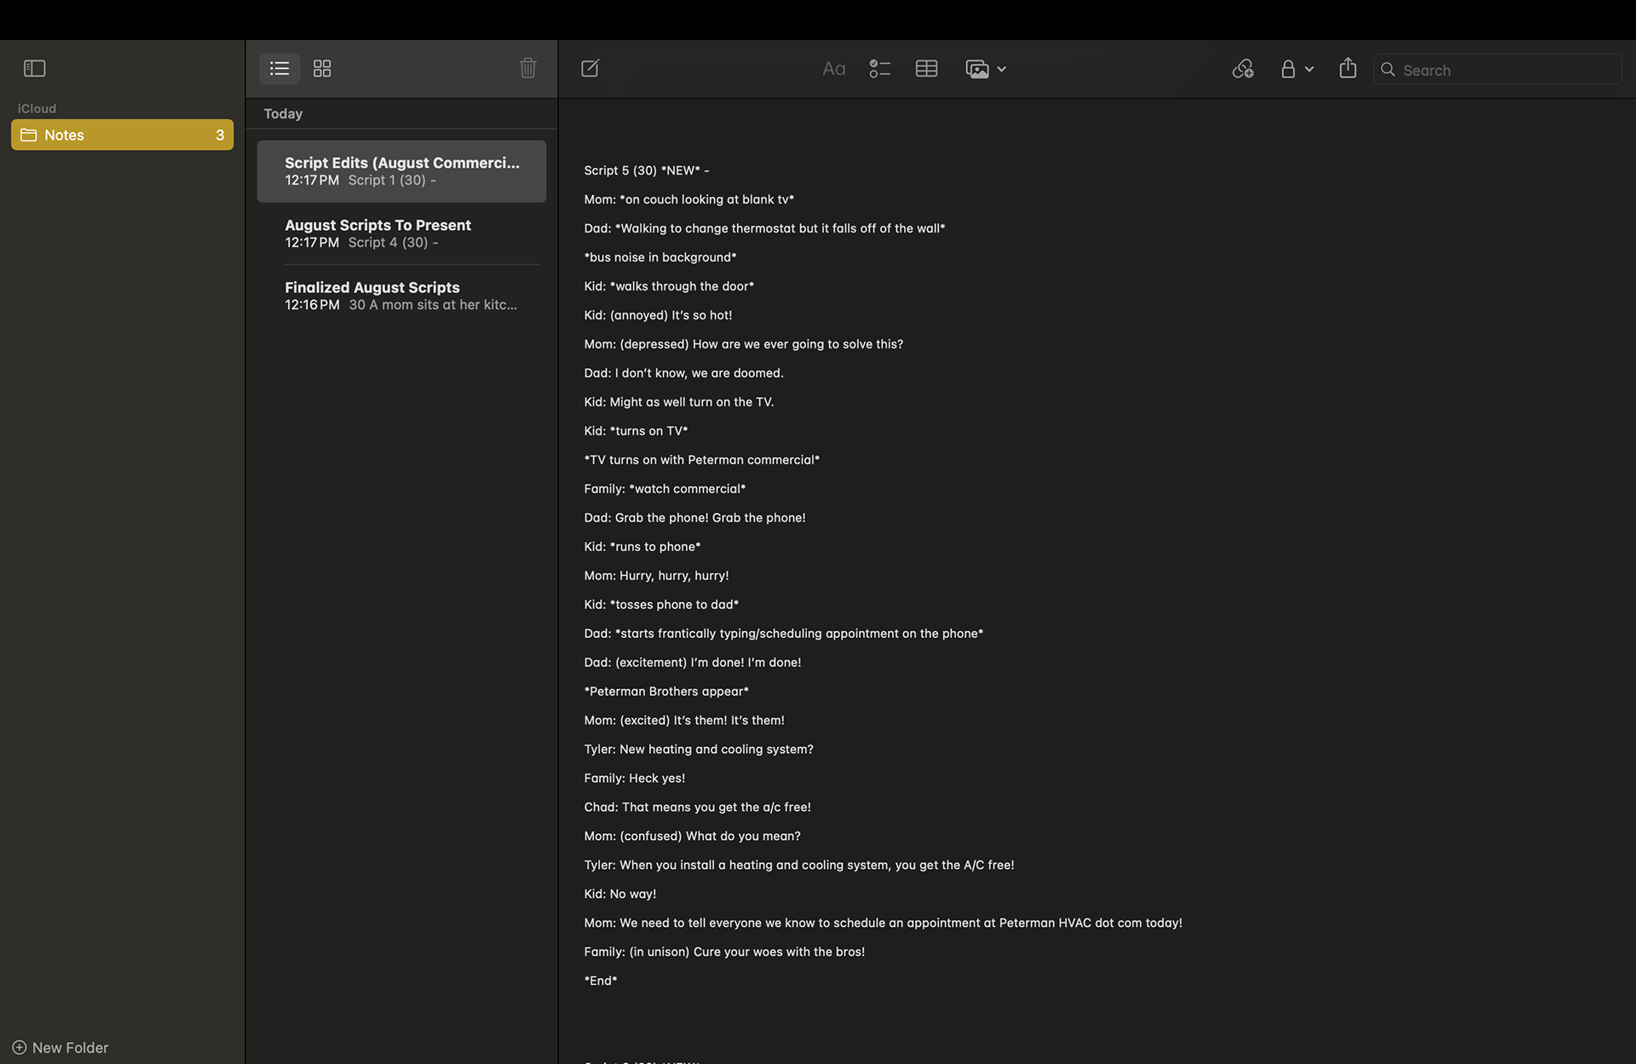Click the photo media icon

tap(977, 69)
